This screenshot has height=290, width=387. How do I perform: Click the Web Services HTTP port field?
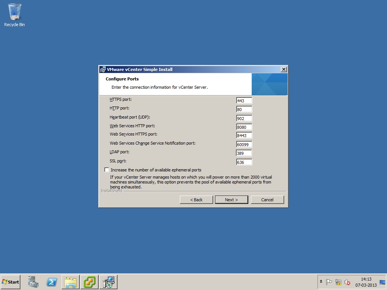[244, 127]
